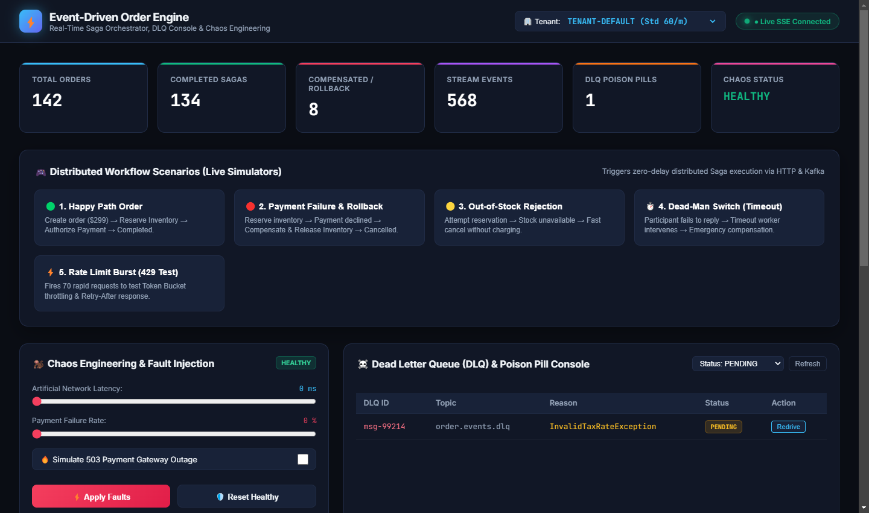Click the DLQ ID column header
The height and width of the screenshot is (513, 869).
click(x=376, y=403)
